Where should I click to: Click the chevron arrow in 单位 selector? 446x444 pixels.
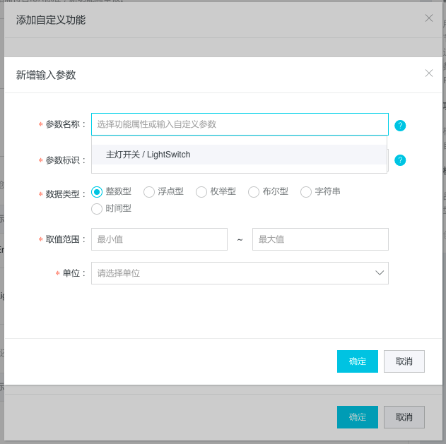tap(380, 273)
